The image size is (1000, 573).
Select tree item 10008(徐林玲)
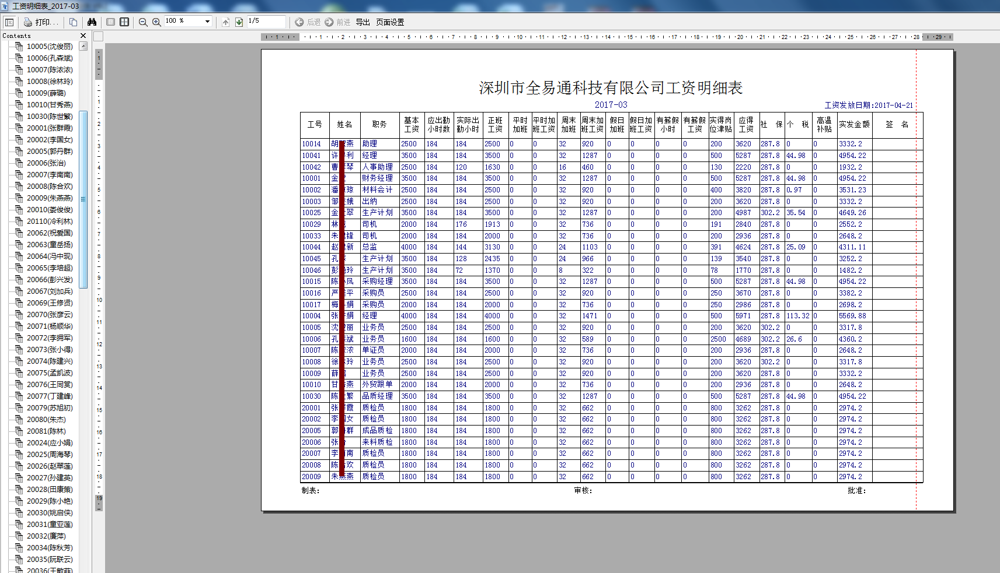pyautogui.click(x=50, y=82)
